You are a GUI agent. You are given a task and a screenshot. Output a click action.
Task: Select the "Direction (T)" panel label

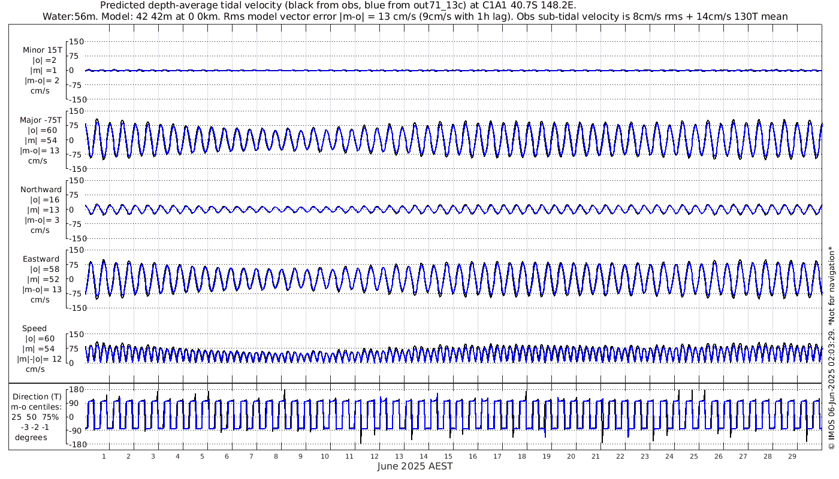point(37,397)
